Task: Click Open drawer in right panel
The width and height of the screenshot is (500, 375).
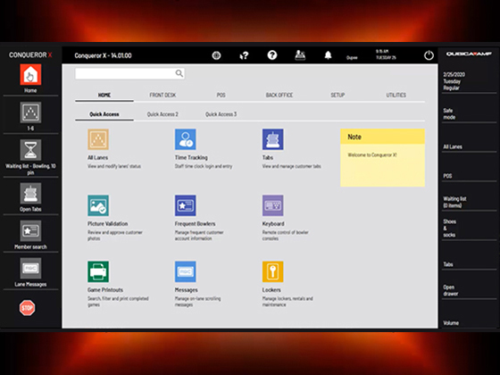Action: 451,290
